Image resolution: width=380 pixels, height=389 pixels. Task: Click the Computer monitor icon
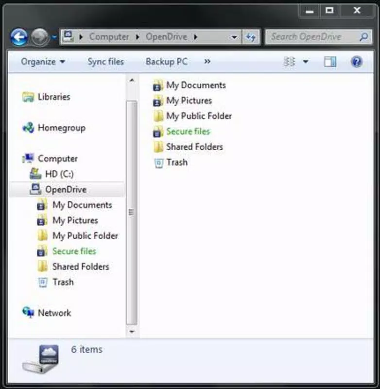tap(28, 159)
